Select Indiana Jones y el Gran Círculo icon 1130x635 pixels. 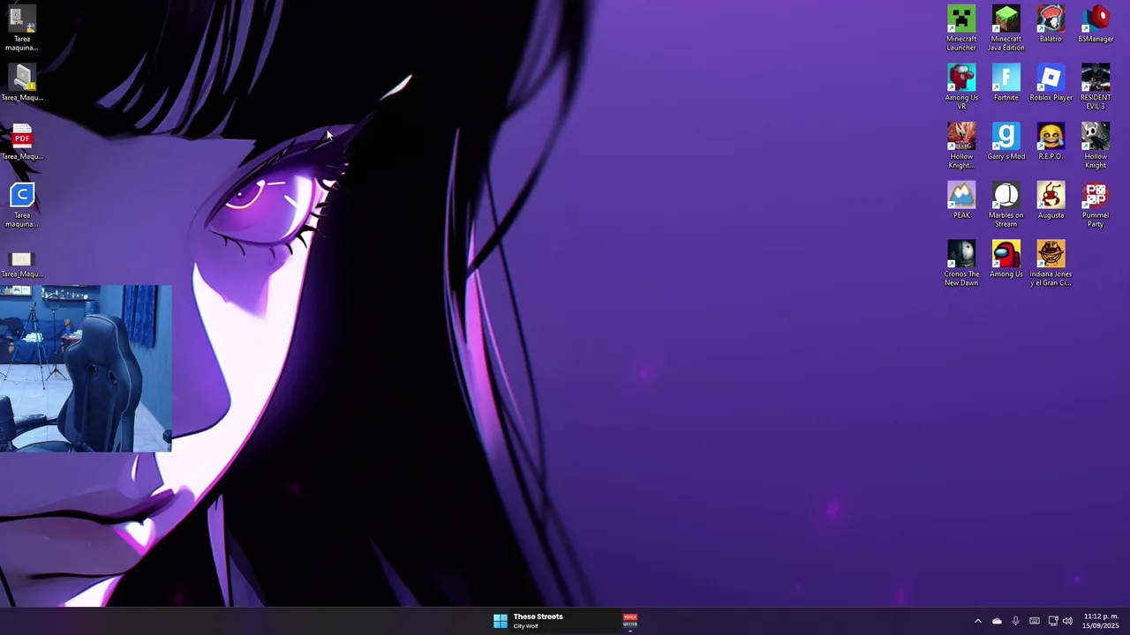[1051, 264]
